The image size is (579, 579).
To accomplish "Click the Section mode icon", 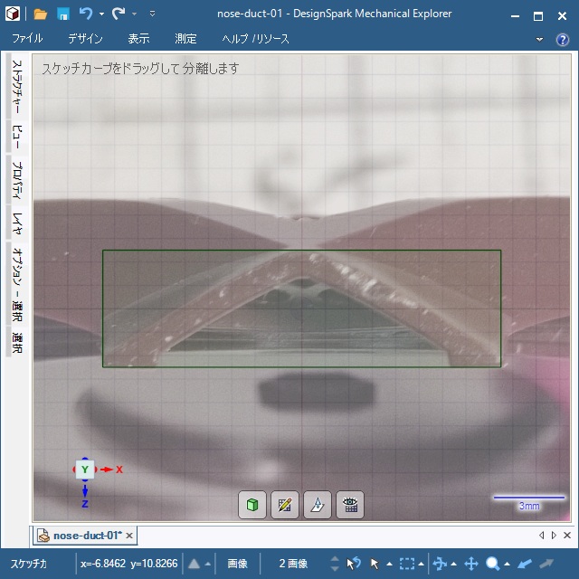I will 318,505.
